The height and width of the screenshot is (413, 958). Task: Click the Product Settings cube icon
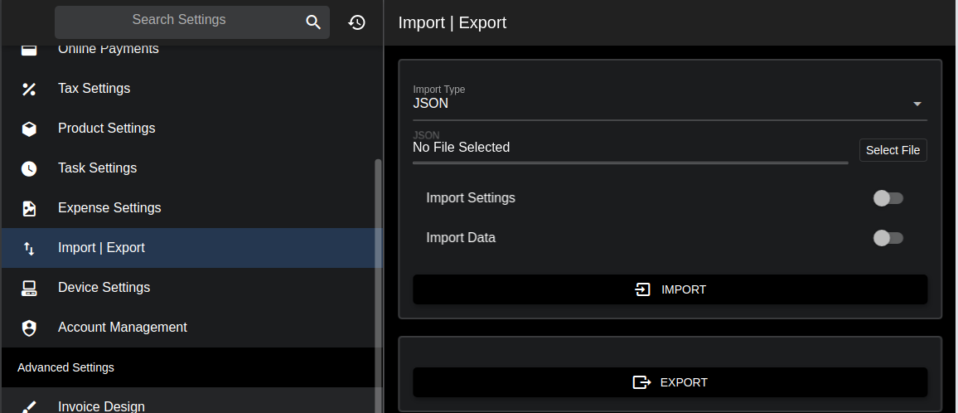(x=29, y=129)
